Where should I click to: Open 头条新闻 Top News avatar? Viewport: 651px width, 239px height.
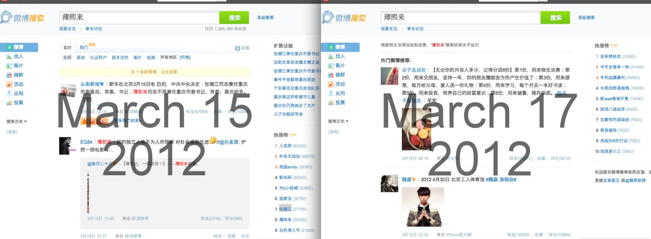[68, 90]
